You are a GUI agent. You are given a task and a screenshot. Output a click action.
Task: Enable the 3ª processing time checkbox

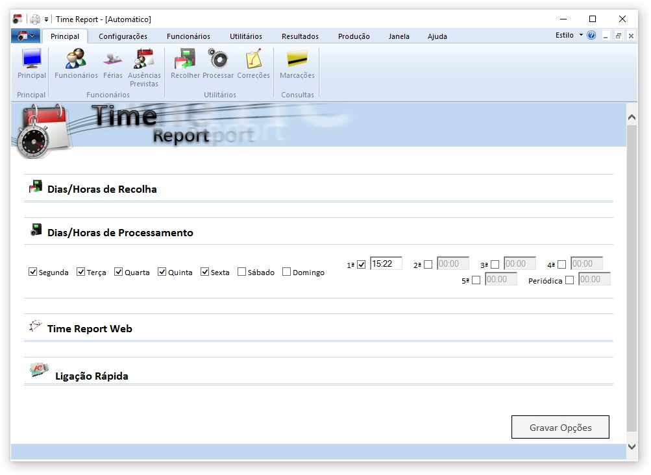pyautogui.click(x=495, y=265)
